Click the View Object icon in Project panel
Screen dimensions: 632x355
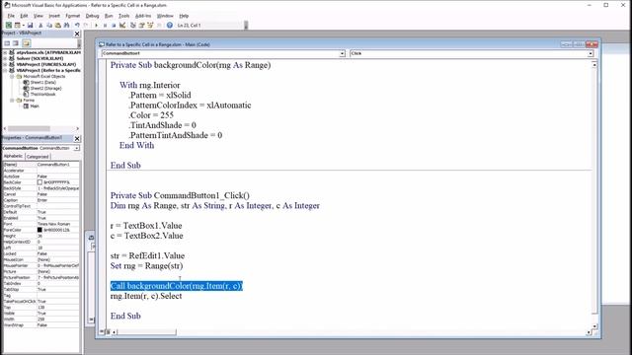tap(16, 43)
